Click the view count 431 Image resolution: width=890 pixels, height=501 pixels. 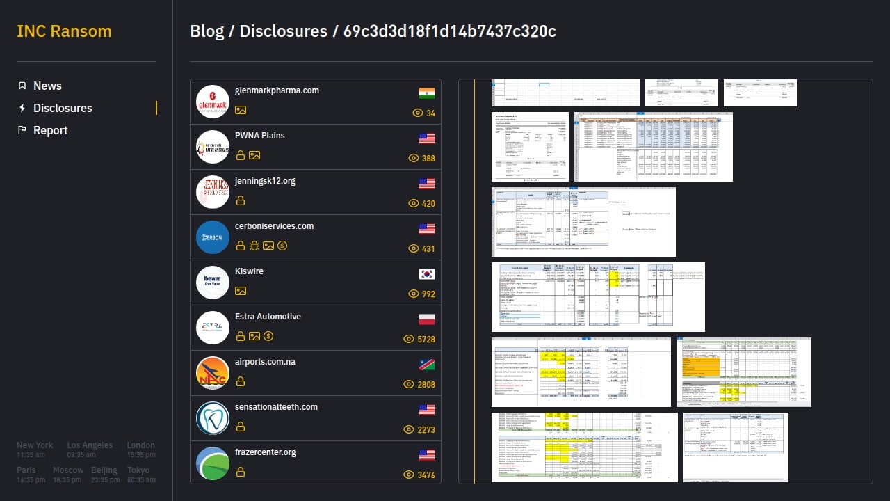pos(428,249)
